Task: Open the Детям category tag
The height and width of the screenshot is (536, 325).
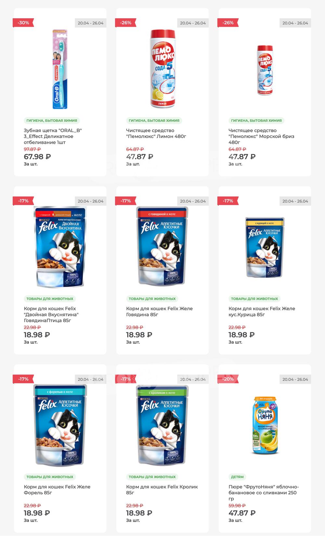Action: click(237, 477)
